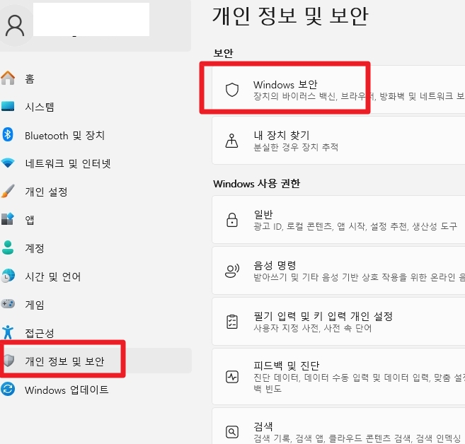Click the 일반 padlock icon

(231, 220)
